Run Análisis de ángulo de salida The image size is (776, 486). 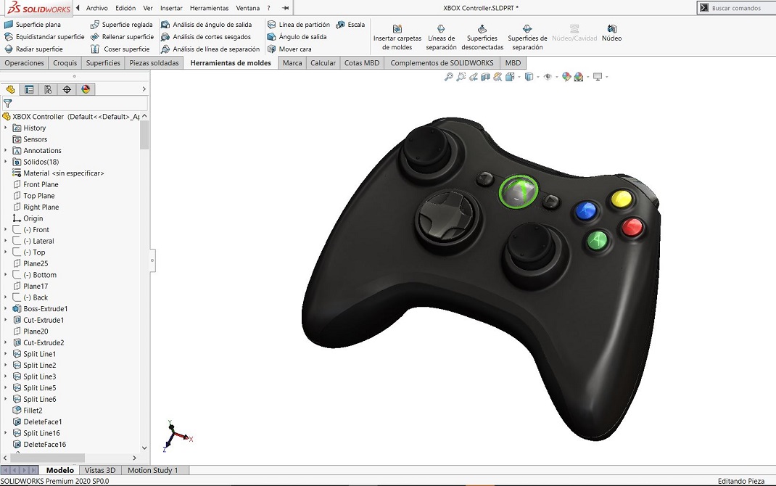(207, 24)
